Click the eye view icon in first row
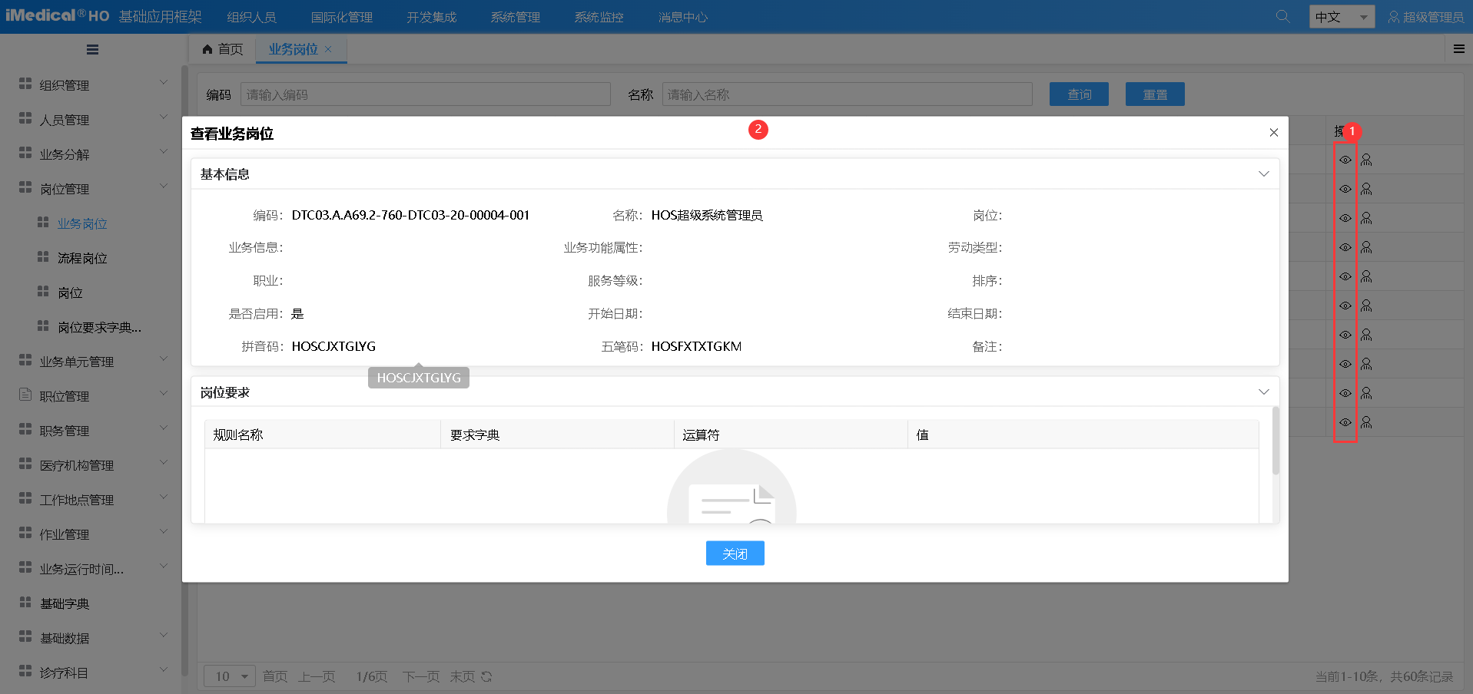The width and height of the screenshot is (1473, 694). tap(1345, 160)
